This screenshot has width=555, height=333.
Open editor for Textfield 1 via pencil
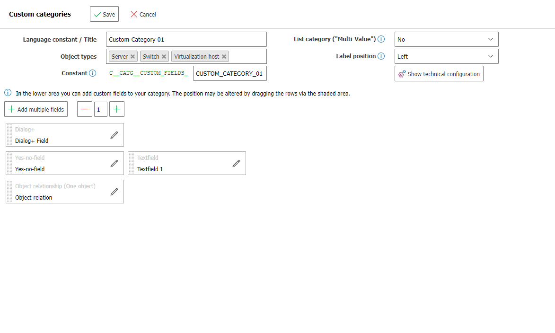(x=236, y=164)
